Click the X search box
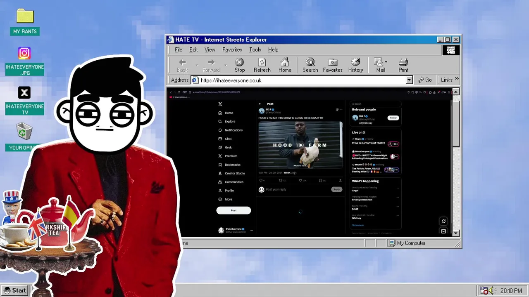The width and height of the screenshot is (529, 297). point(376,104)
